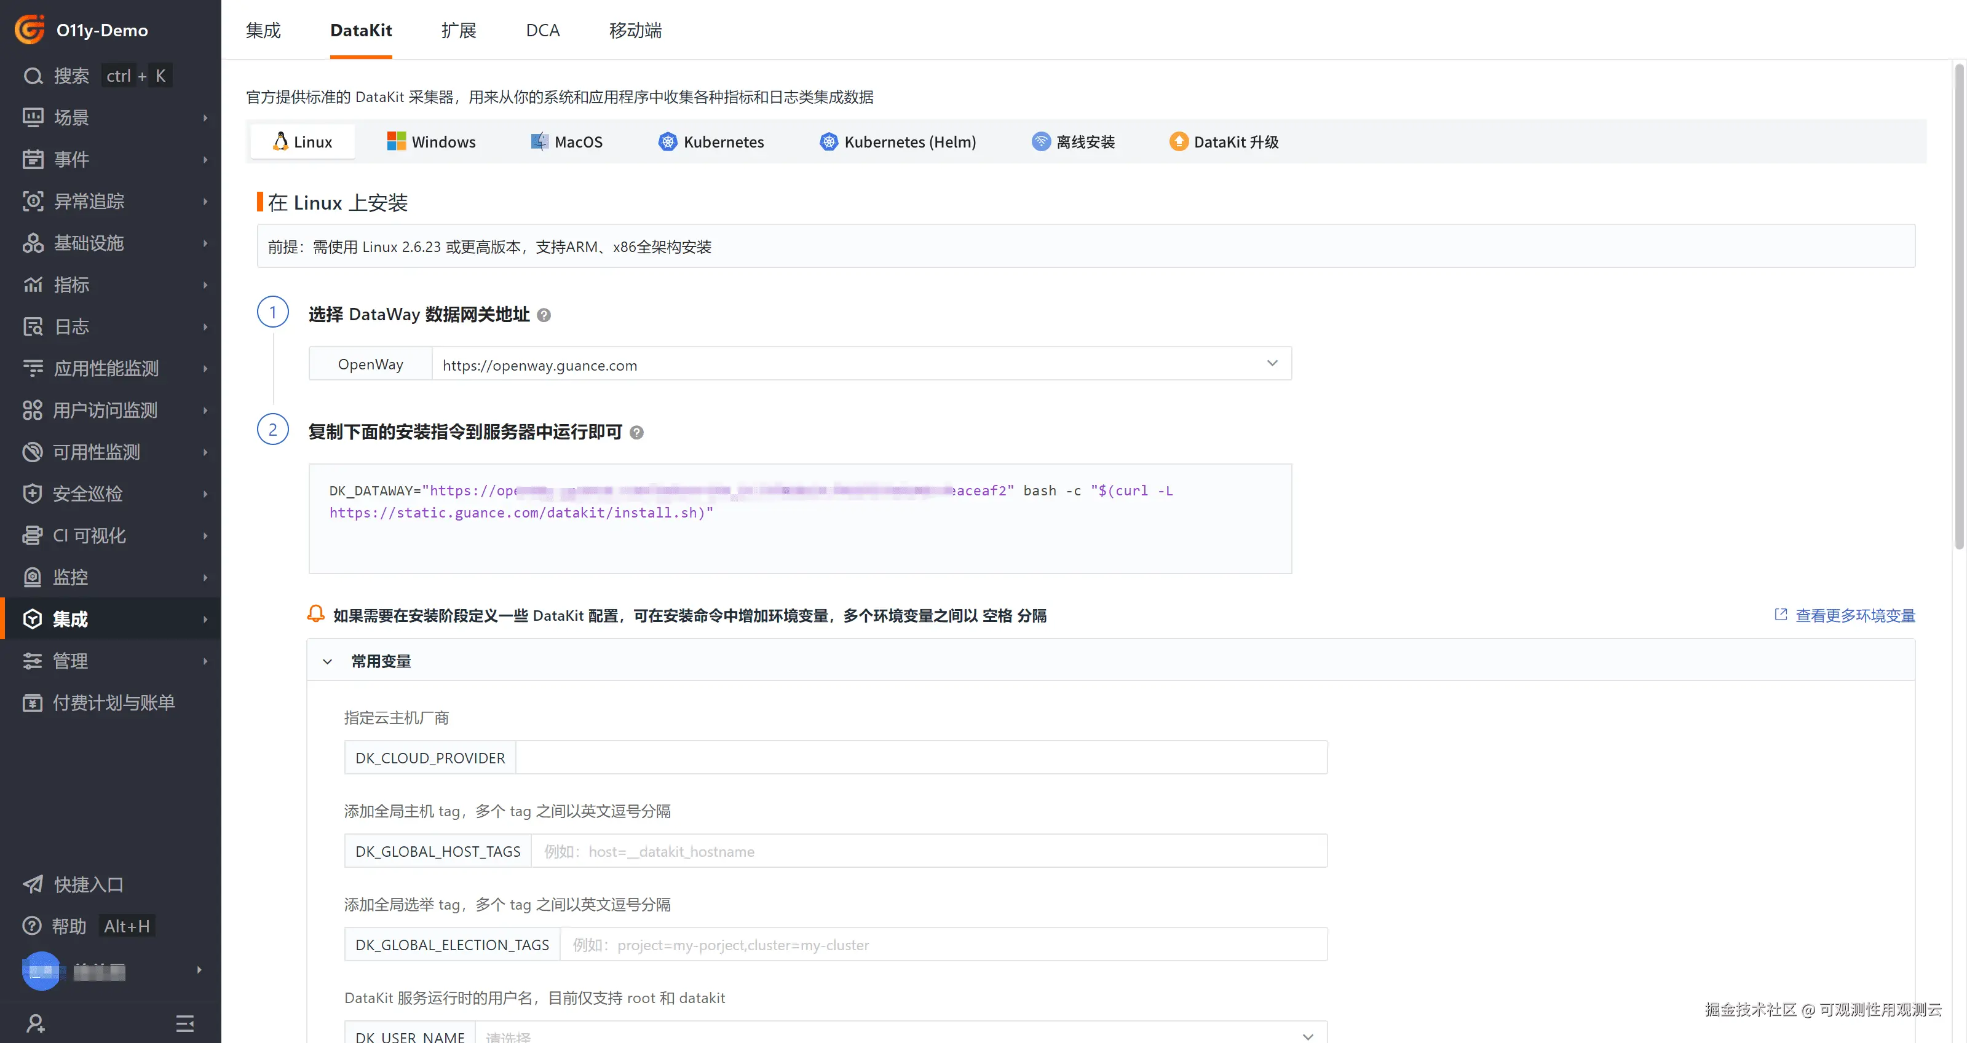Click the 快捷入口 paper plane icon
Image resolution: width=1967 pixels, height=1043 pixels.
tap(33, 884)
